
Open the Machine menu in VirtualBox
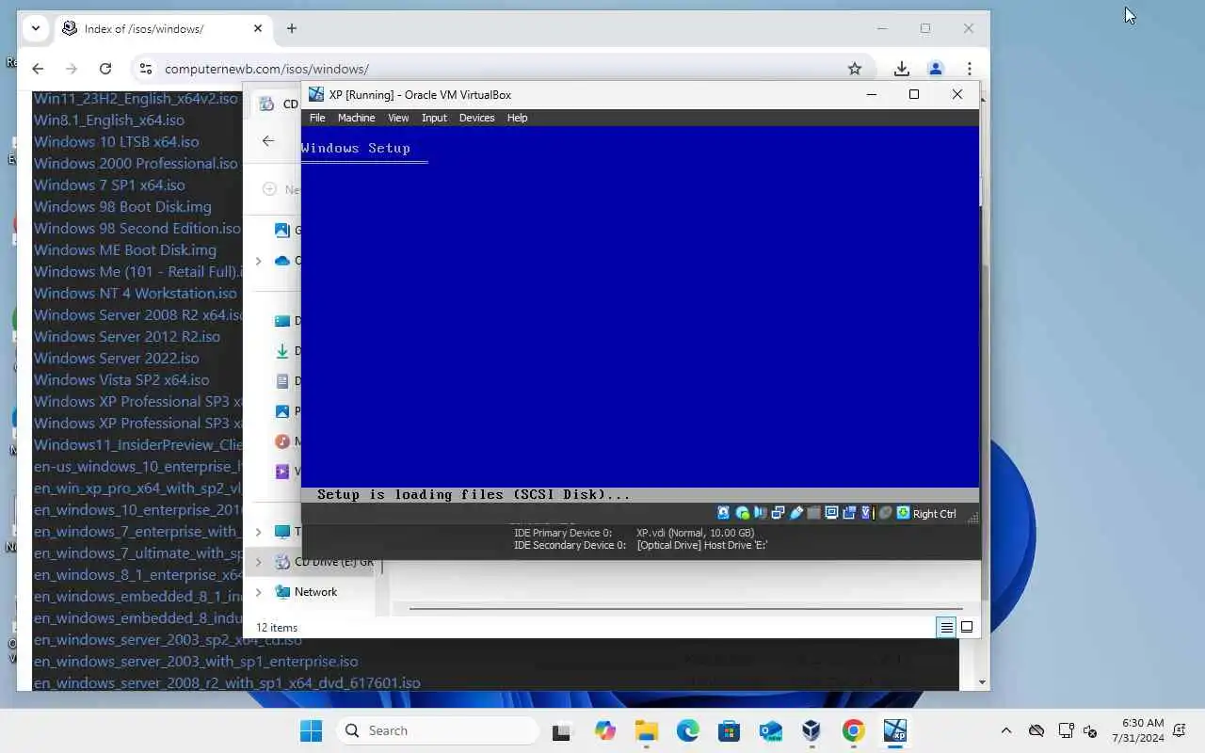pos(356,118)
